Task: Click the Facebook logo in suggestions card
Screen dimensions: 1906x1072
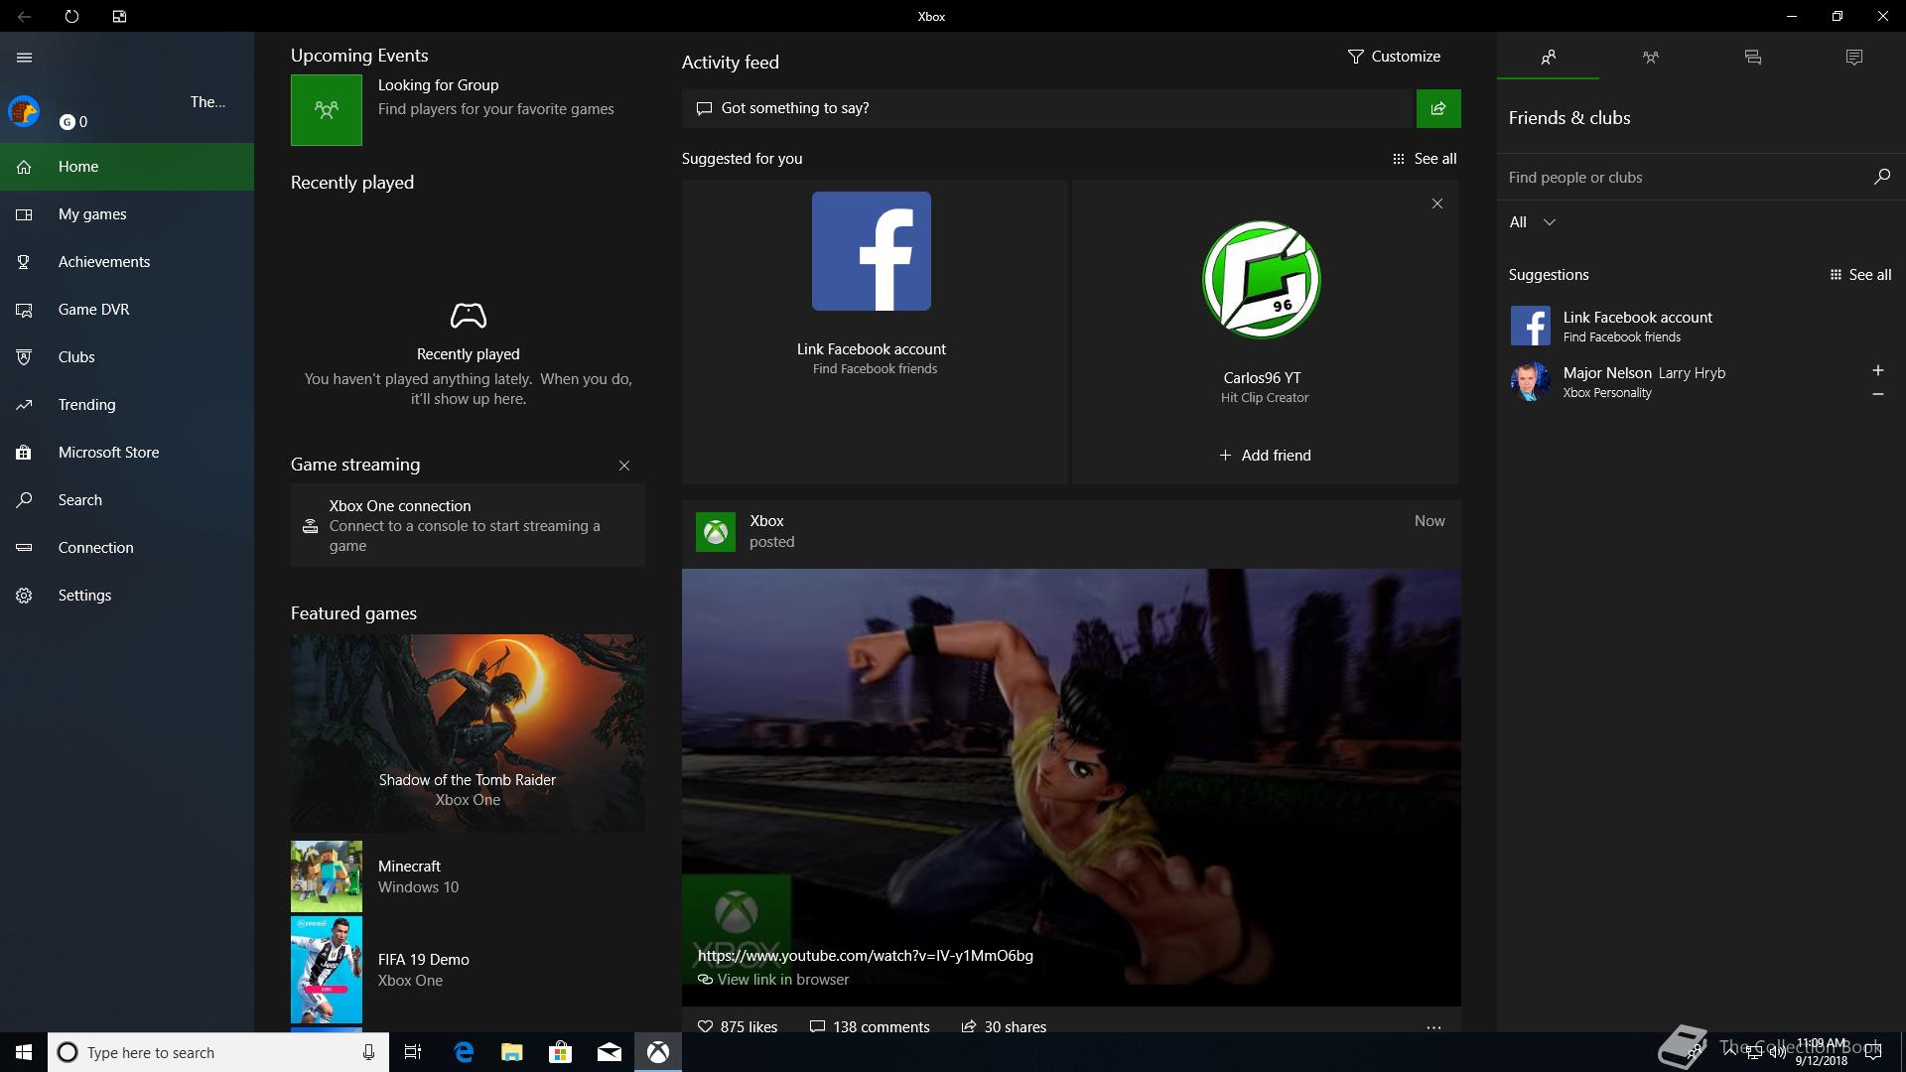Action: point(872,251)
